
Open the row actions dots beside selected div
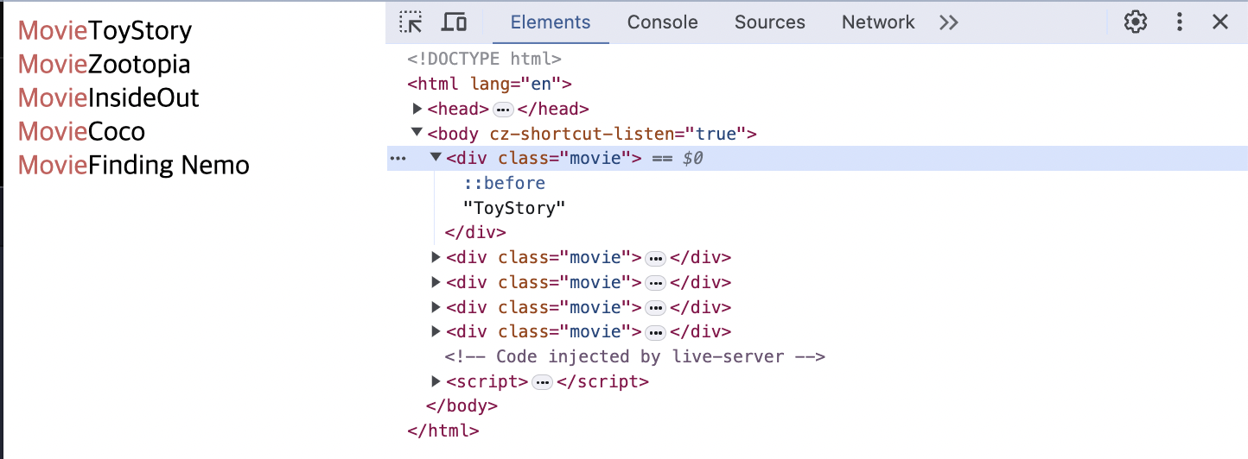(x=398, y=159)
